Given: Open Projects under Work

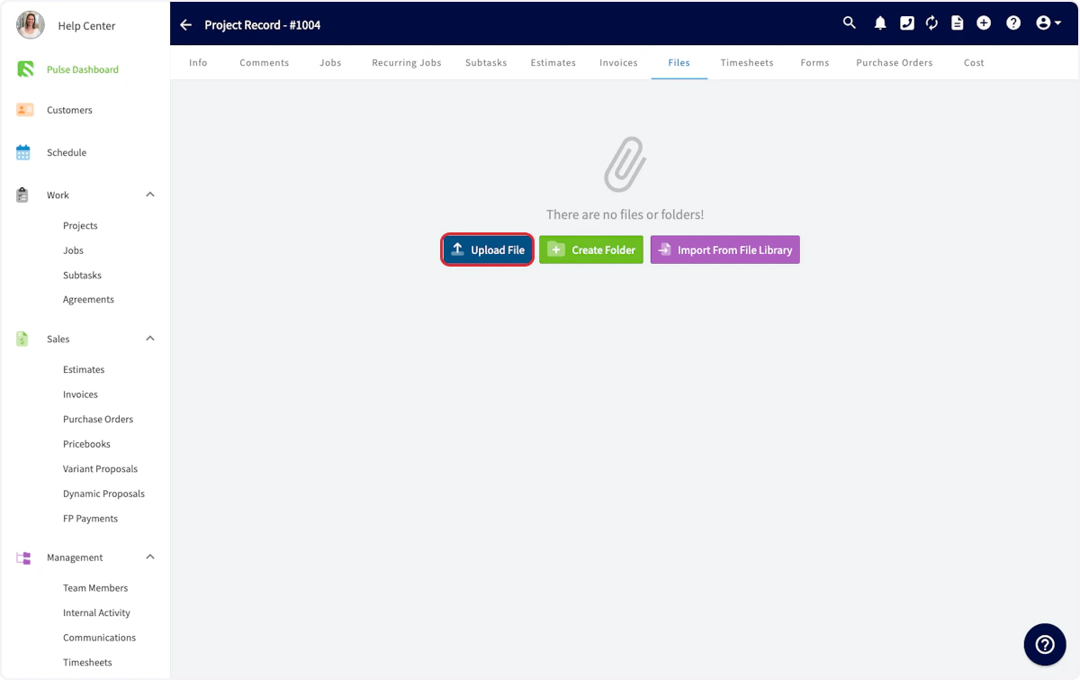Looking at the screenshot, I should click(80, 225).
